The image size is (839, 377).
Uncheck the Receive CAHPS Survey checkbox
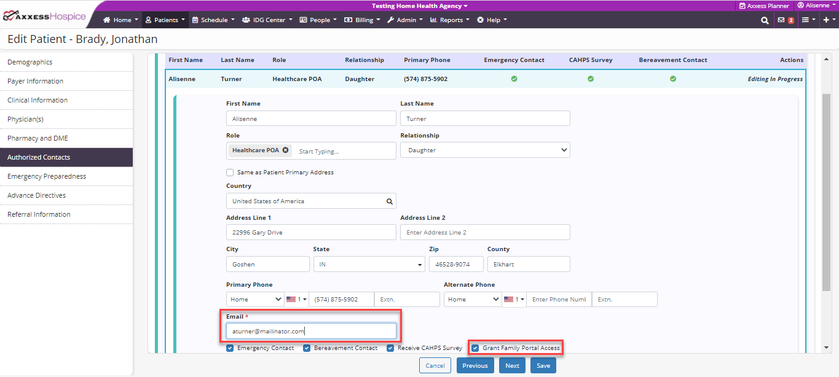point(390,348)
